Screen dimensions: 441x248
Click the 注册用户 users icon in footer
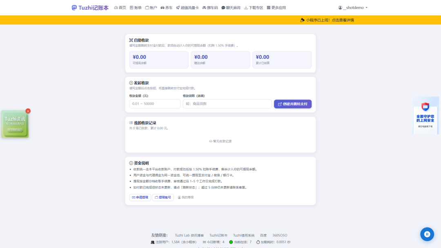pos(152,242)
